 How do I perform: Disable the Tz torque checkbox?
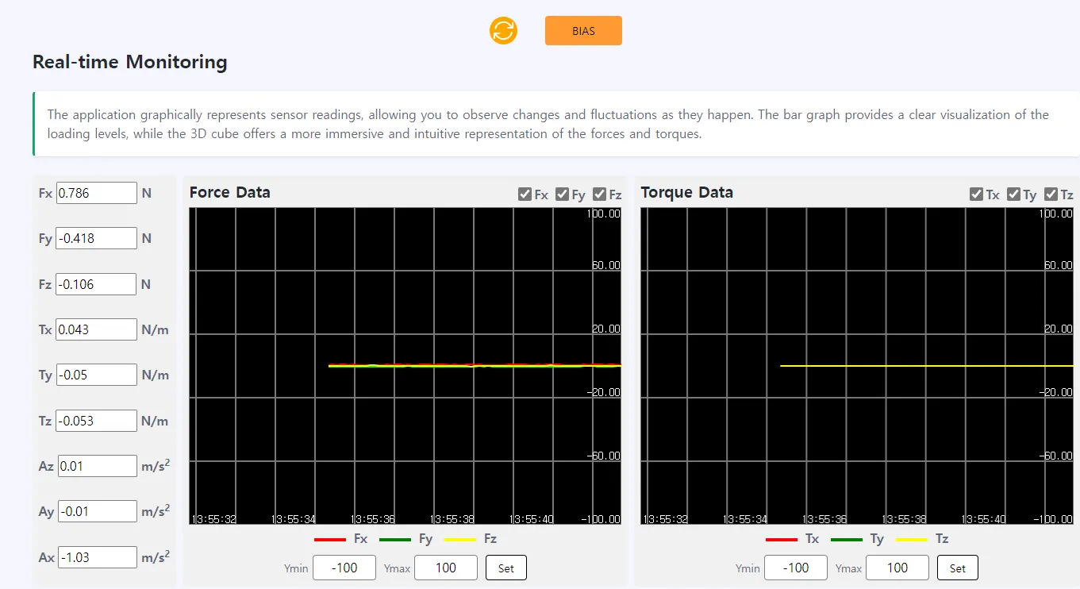[x=1051, y=194]
